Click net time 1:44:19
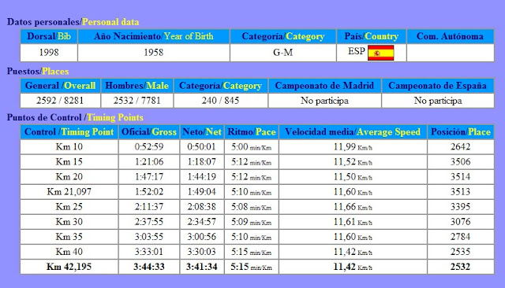This screenshot has height=288, width=505. click(x=202, y=176)
